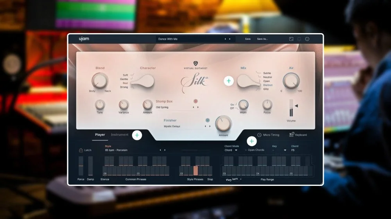Toggle the Latch lock icon
This screenshot has height=219, width=391.
tap(81, 150)
